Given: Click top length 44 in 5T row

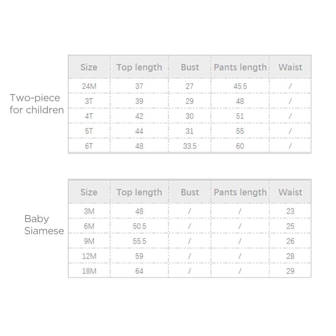Looking at the screenshot, I should click(139, 131).
